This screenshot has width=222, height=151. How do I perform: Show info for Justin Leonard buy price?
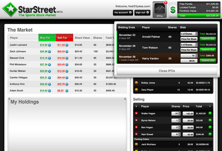point(50,45)
